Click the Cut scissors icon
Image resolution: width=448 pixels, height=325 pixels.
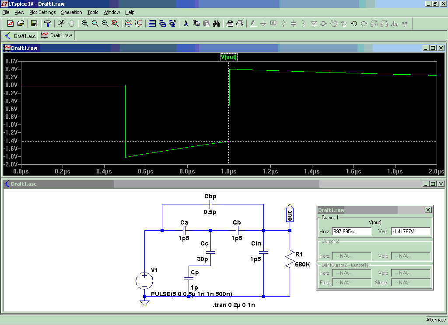[x=186, y=23]
